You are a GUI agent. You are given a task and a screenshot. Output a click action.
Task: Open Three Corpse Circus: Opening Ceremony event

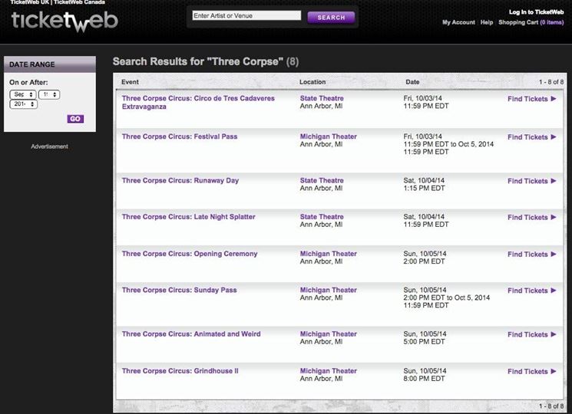[x=190, y=254]
